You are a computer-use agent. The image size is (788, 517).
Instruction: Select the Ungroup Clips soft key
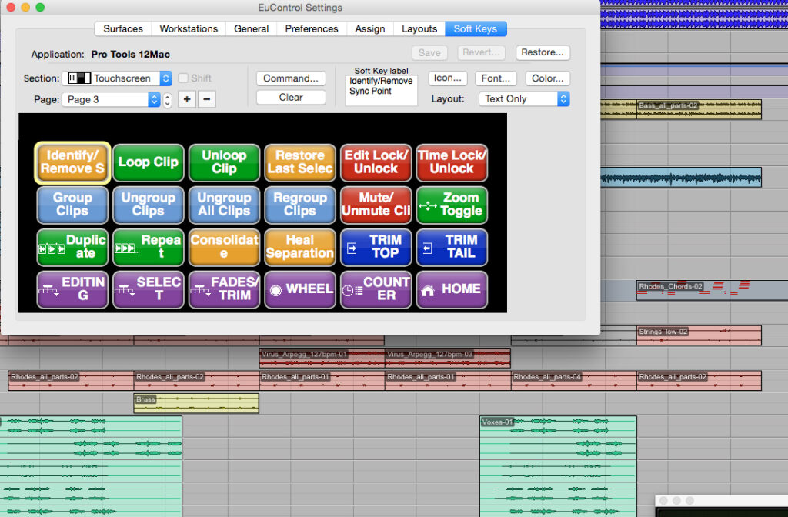pyautogui.click(x=149, y=205)
